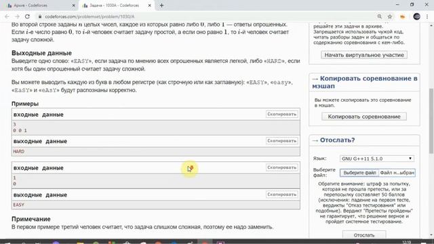Click Выберите файл to choose a file
434x244 pixels.
pos(359,173)
